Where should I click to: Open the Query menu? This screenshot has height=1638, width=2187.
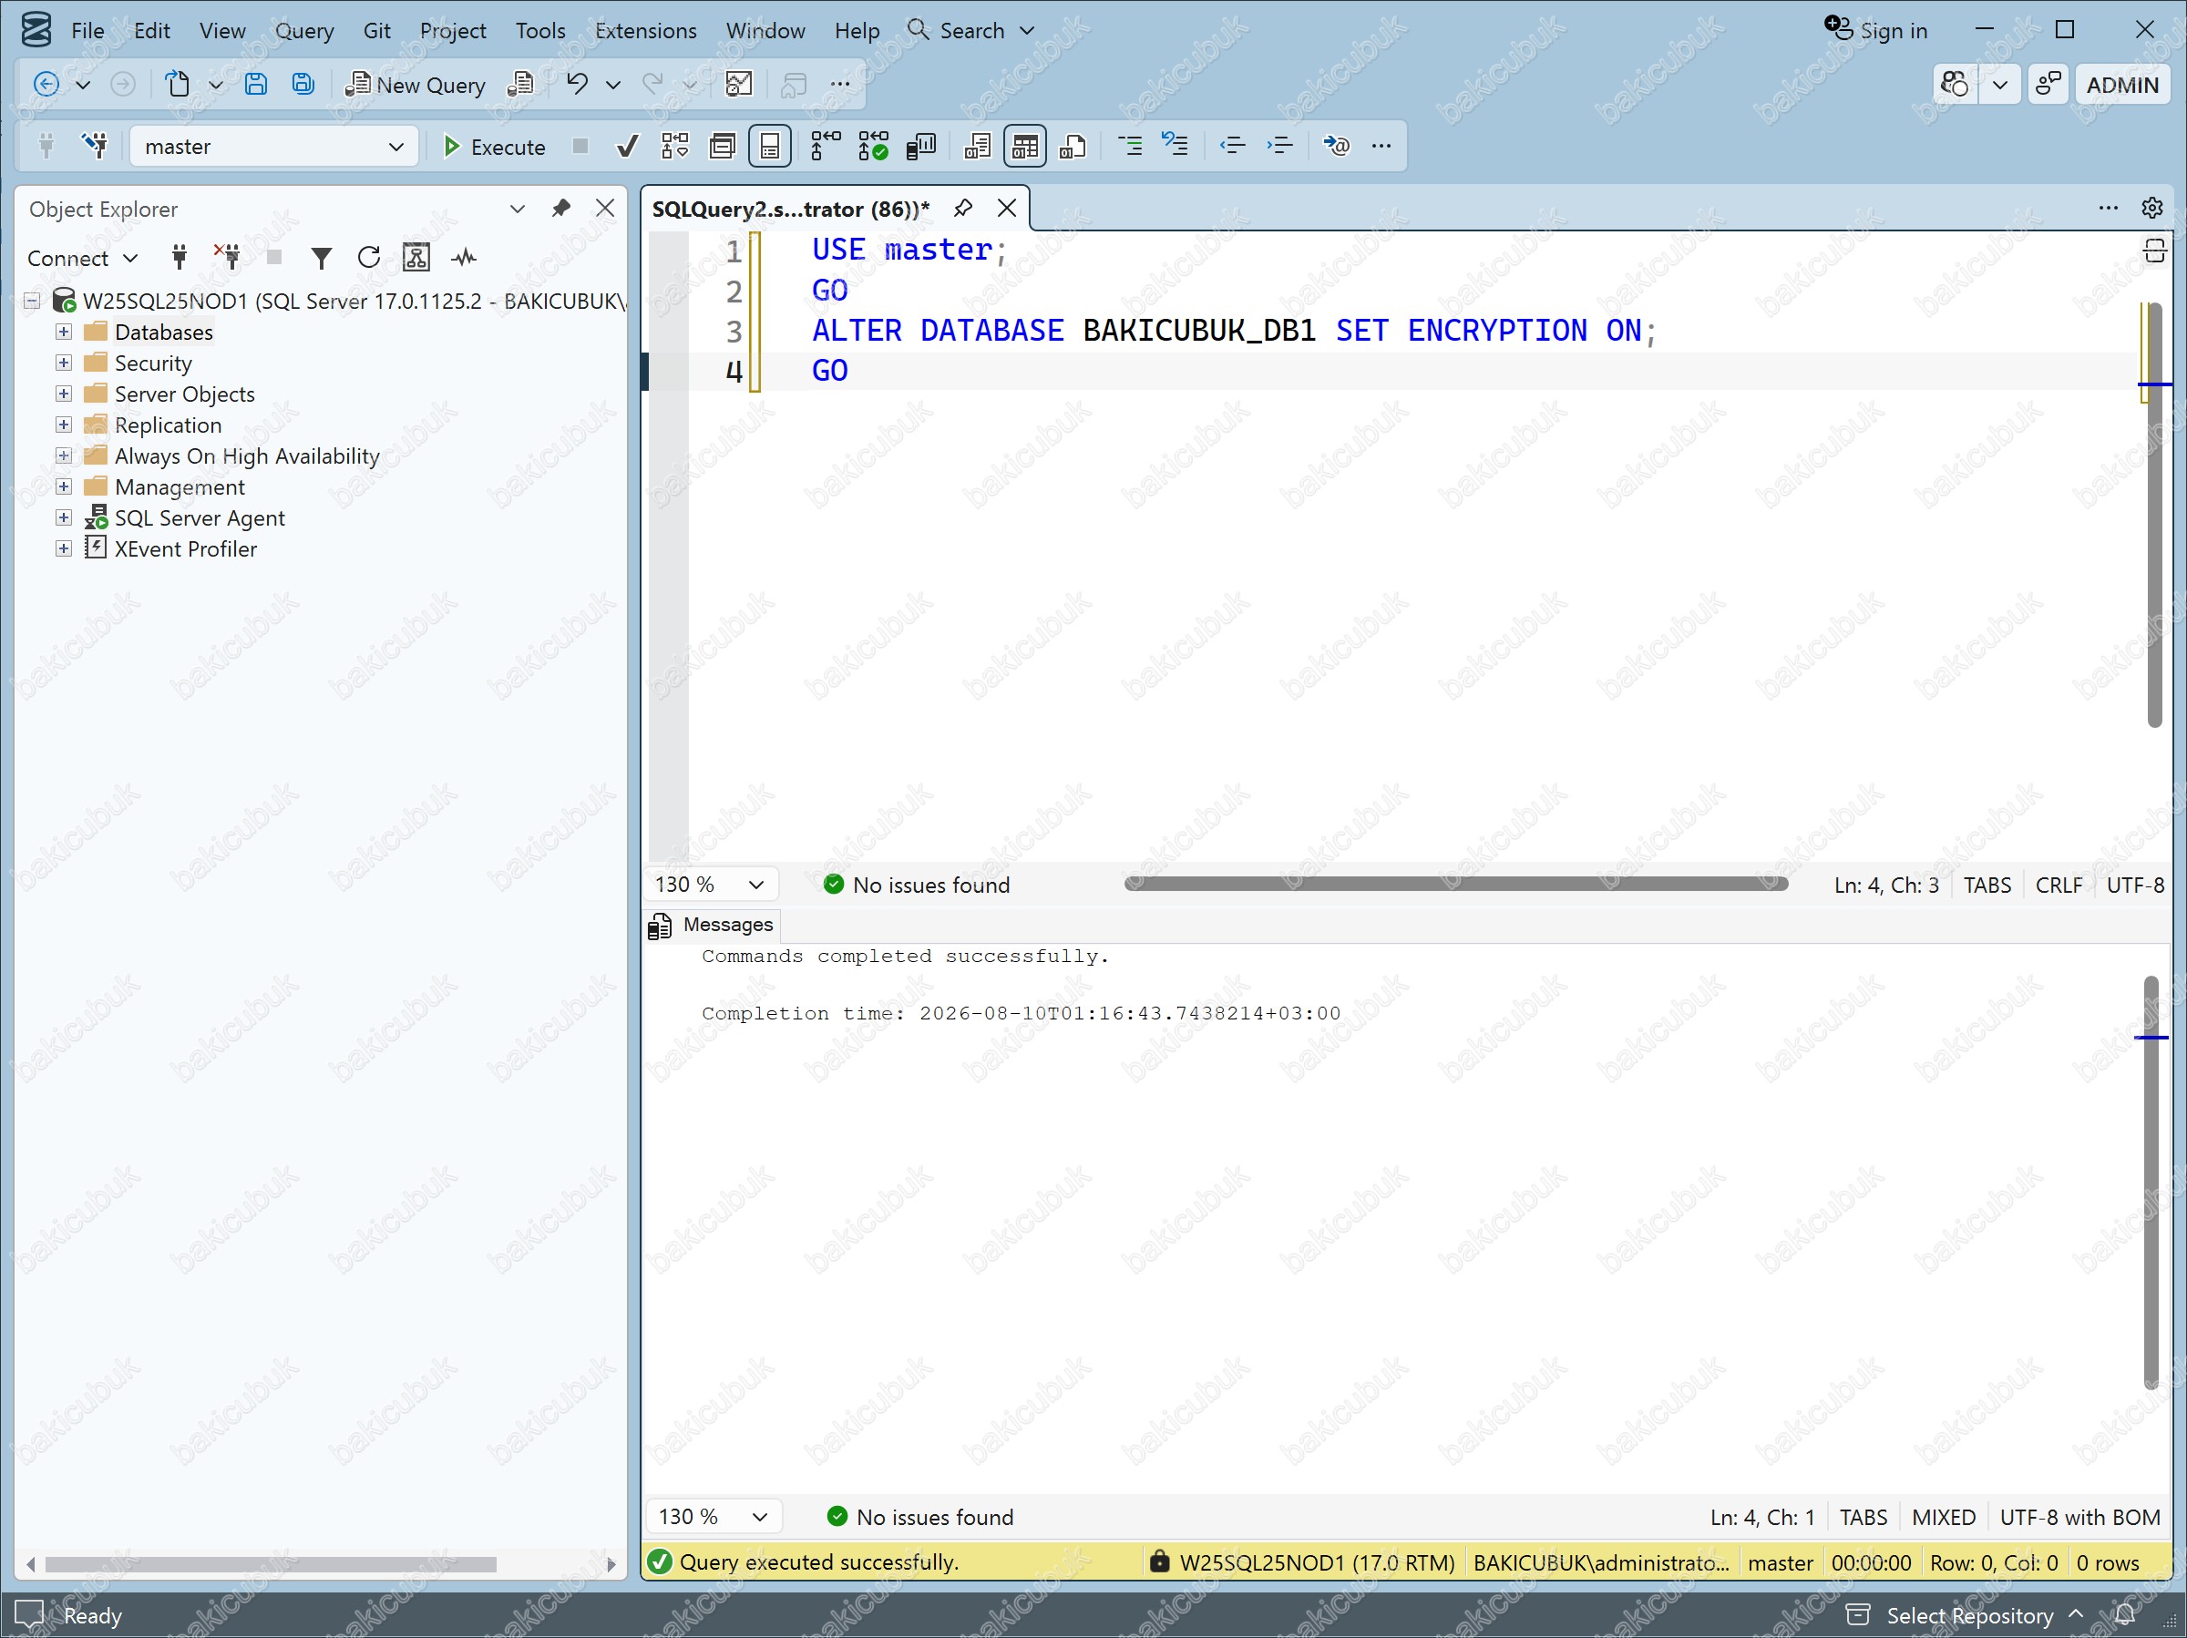[303, 31]
